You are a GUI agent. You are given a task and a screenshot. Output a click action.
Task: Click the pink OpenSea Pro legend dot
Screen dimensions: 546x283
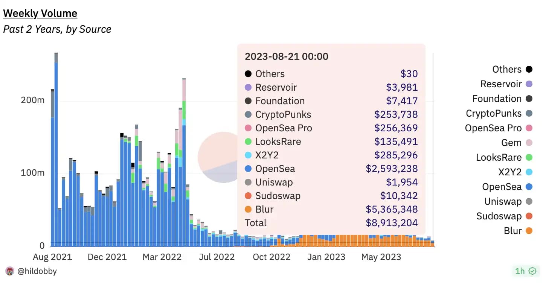click(x=529, y=128)
